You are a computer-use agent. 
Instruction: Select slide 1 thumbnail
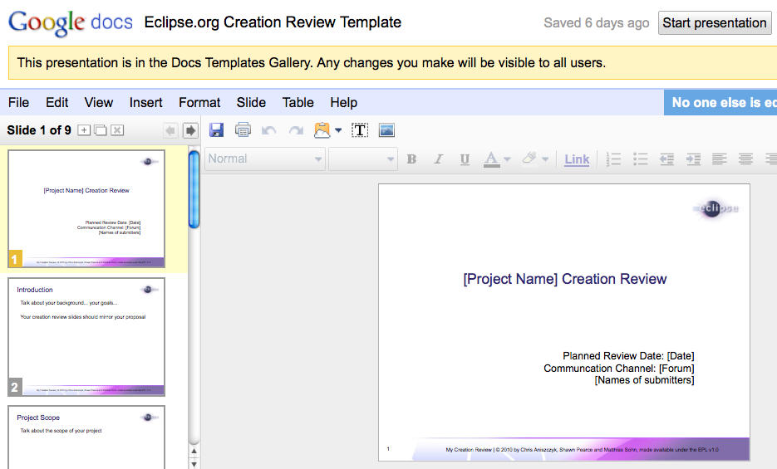click(86, 209)
